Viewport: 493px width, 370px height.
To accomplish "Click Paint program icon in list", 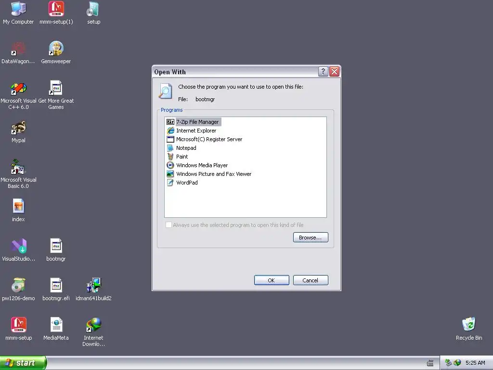I will pyautogui.click(x=170, y=157).
